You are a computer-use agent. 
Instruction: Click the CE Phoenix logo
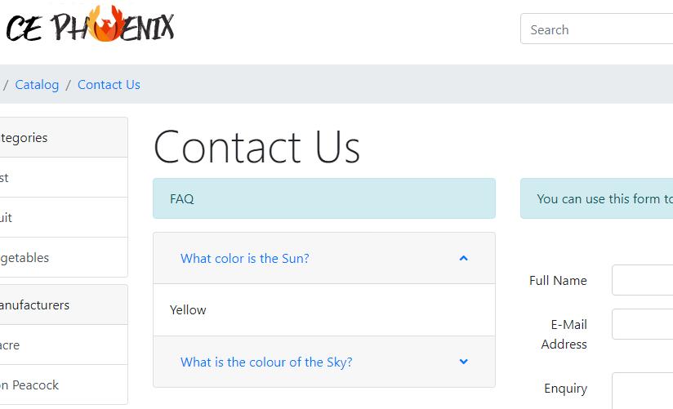point(90,24)
